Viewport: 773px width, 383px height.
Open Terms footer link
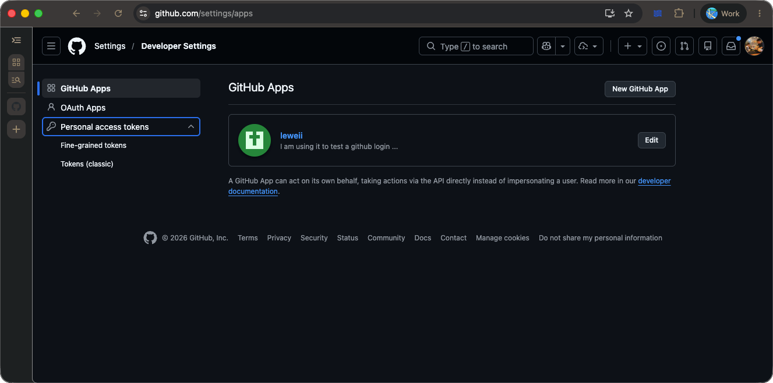pos(248,238)
